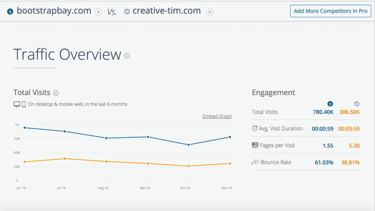Remove bootstrapbay.com from the comparison

pyautogui.click(x=99, y=12)
